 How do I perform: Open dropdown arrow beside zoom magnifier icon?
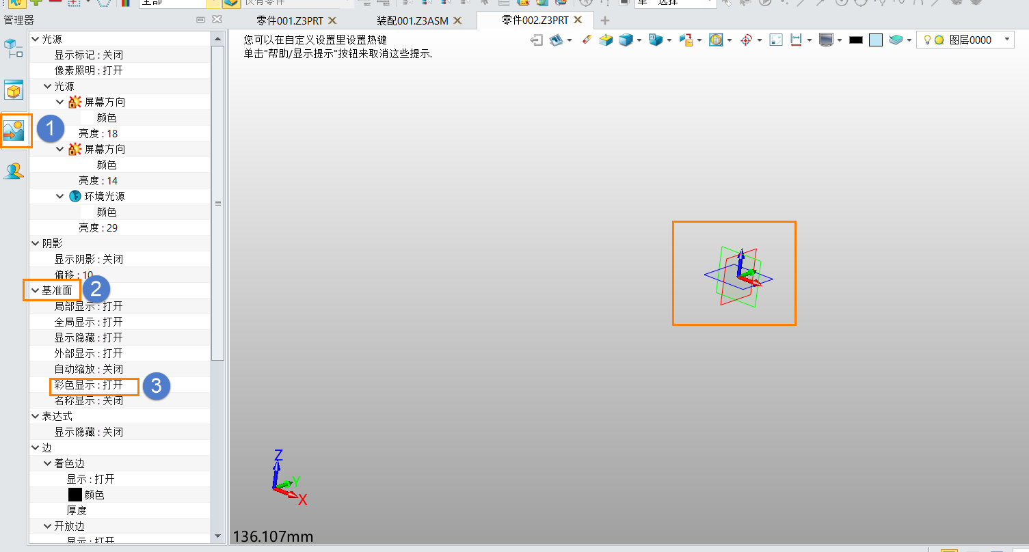[730, 40]
